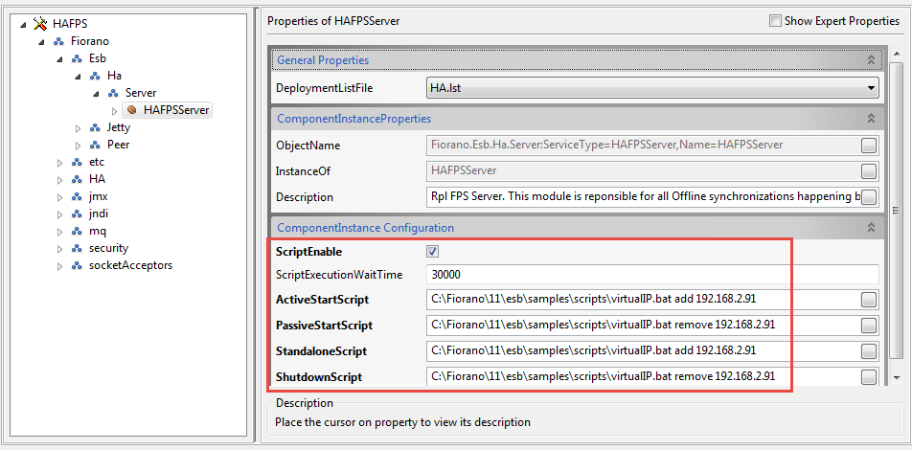Click the ComponentInstanceProperties header title
912x450 pixels.
[x=354, y=119]
